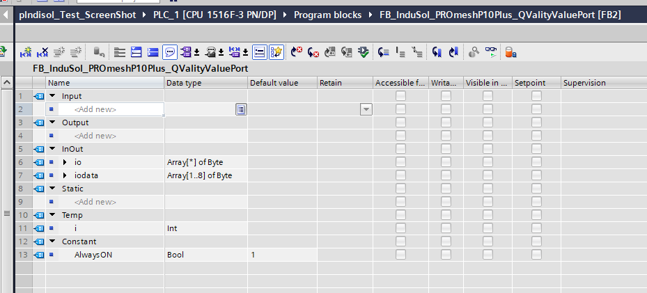
Task: Click the show tag information bubble icon
Action: pos(211,52)
